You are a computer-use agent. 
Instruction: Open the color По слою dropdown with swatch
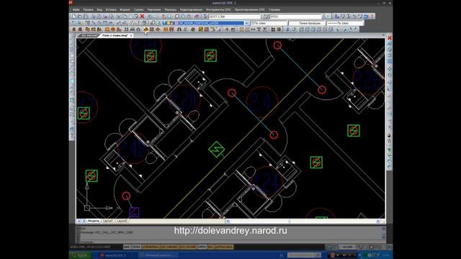tap(269, 23)
